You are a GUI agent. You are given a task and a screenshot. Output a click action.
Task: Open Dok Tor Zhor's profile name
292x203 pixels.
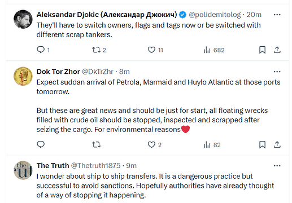58,72
